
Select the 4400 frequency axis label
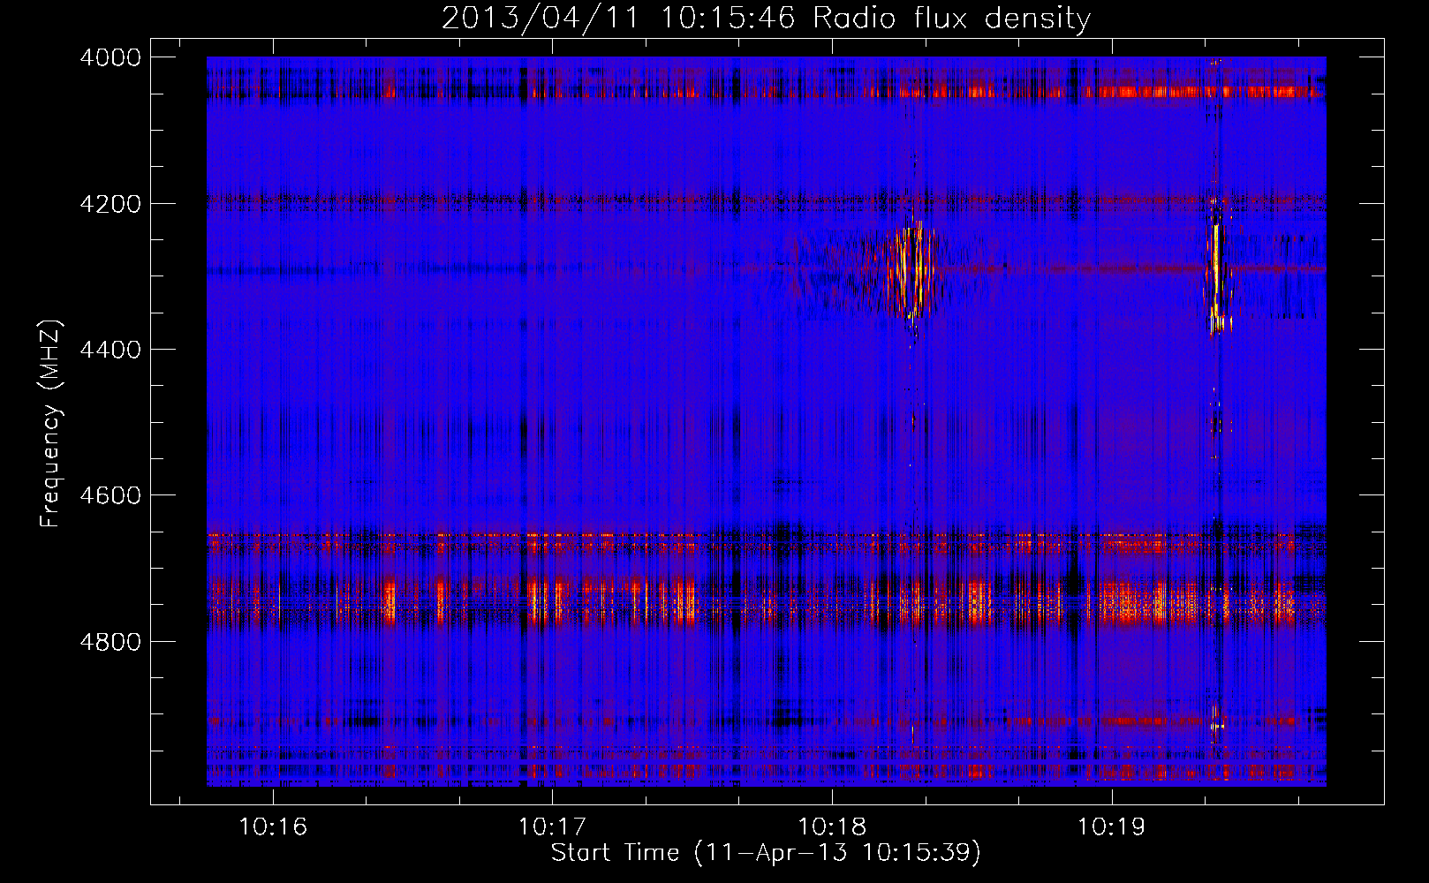click(110, 350)
